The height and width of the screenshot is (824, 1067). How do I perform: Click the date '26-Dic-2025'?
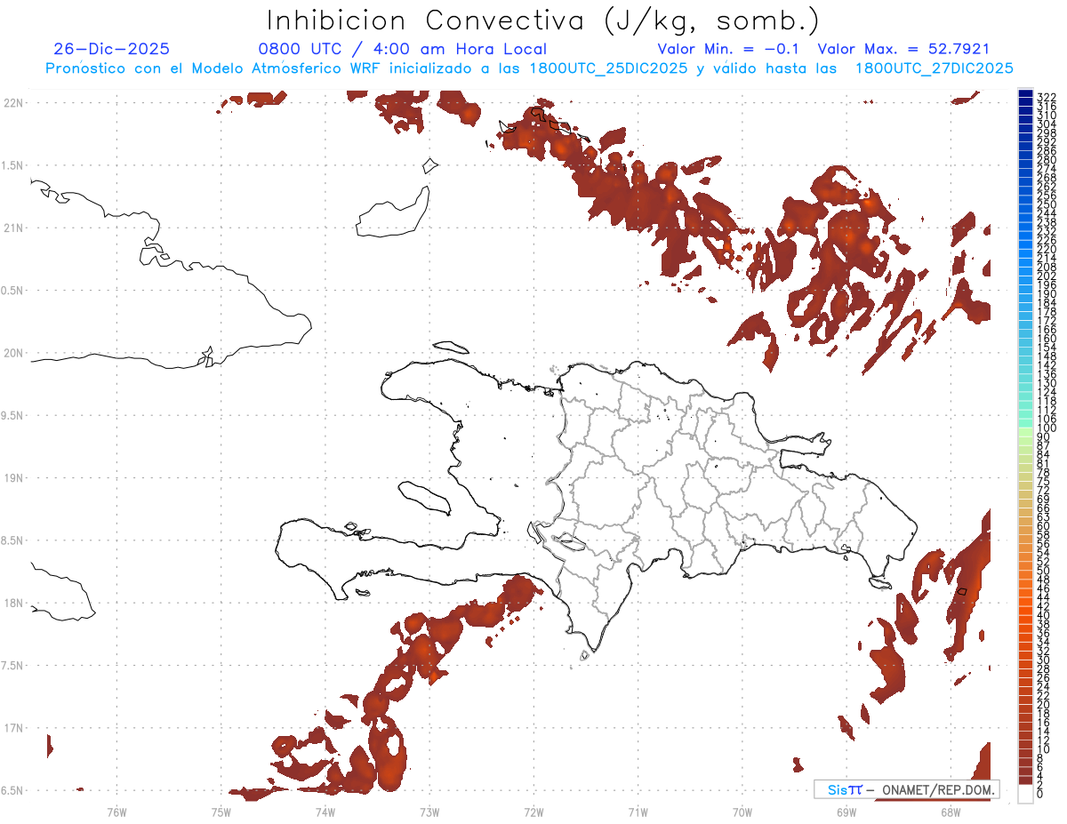pos(111,49)
